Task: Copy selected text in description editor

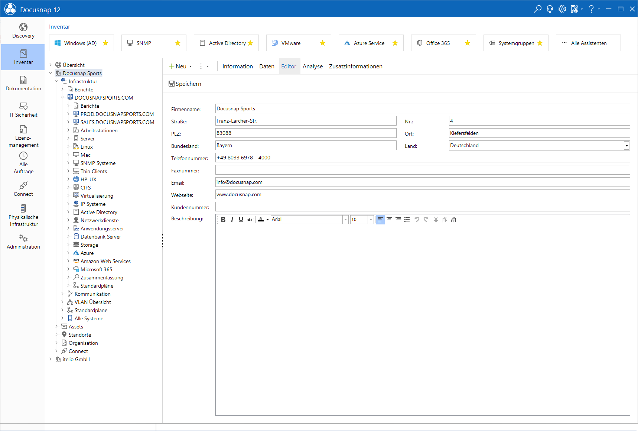Action: pos(445,220)
